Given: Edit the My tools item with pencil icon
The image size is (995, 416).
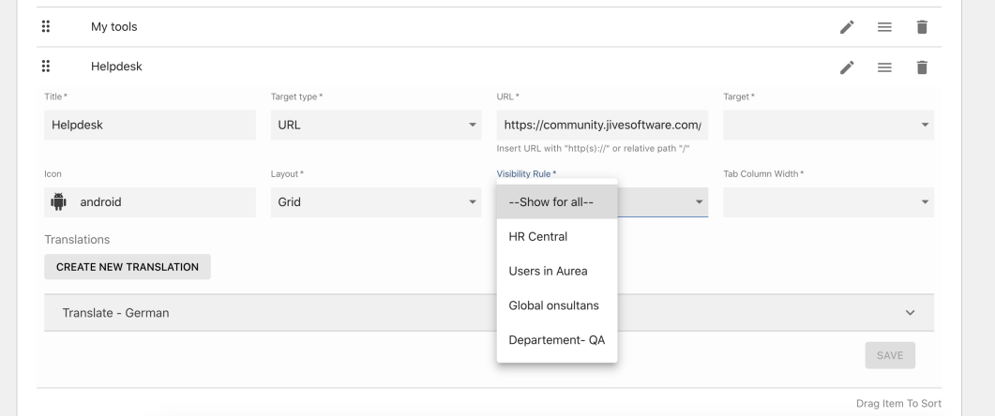Looking at the screenshot, I should tap(847, 27).
